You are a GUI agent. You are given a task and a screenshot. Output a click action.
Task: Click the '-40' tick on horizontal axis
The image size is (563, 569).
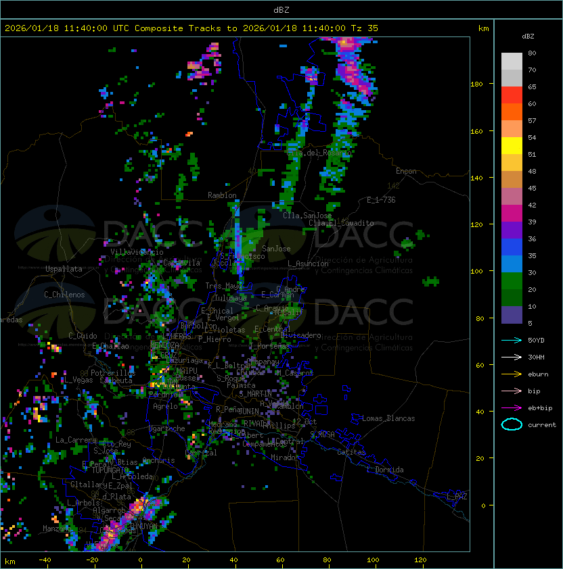pyautogui.click(x=45, y=560)
